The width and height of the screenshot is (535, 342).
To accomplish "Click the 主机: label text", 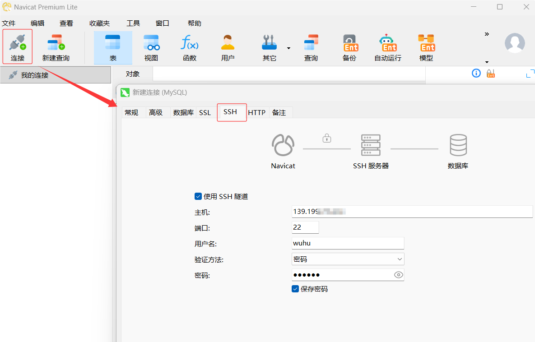I will (x=202, y=213).
